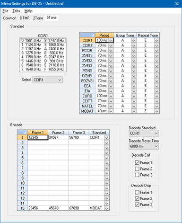Open Group Tone dropdown for ZVEI1 row

click(134, 55)
